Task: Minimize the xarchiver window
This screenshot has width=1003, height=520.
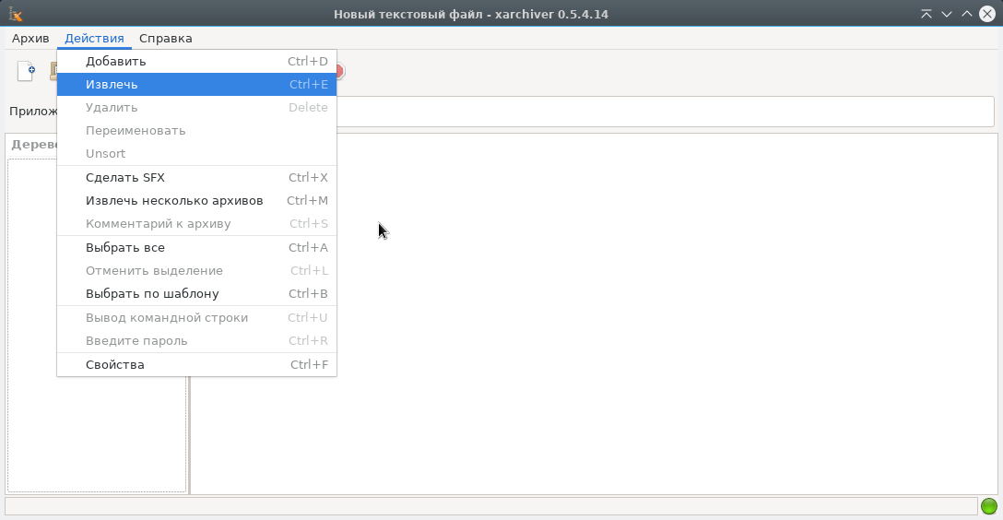Action: (x=946, y=14)
